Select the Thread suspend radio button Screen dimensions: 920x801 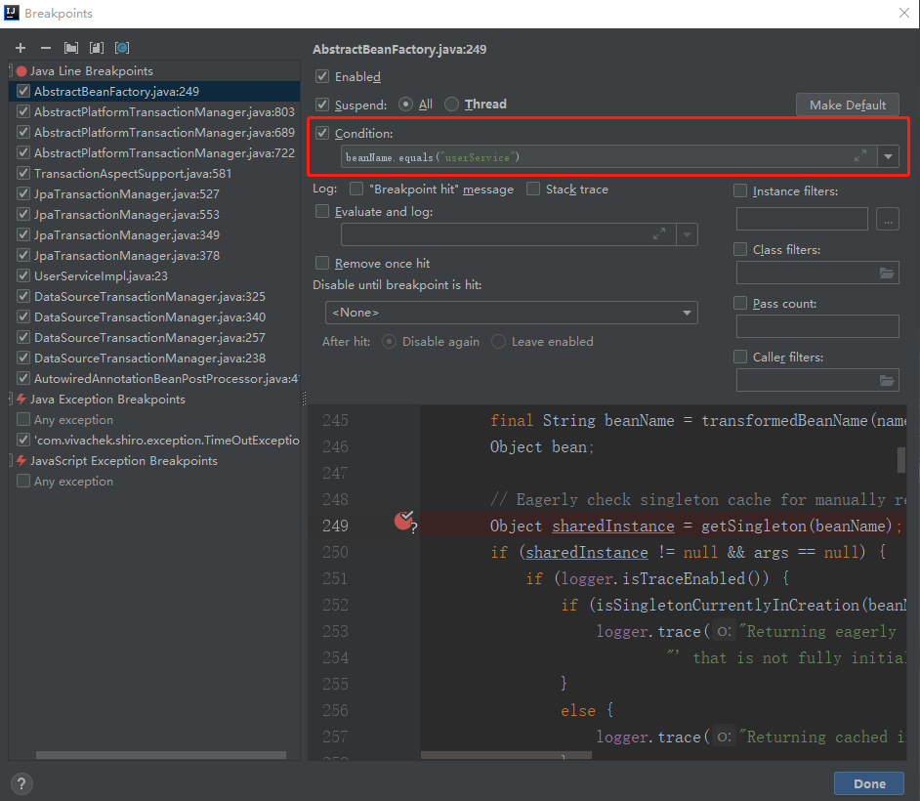pos(451,105)
